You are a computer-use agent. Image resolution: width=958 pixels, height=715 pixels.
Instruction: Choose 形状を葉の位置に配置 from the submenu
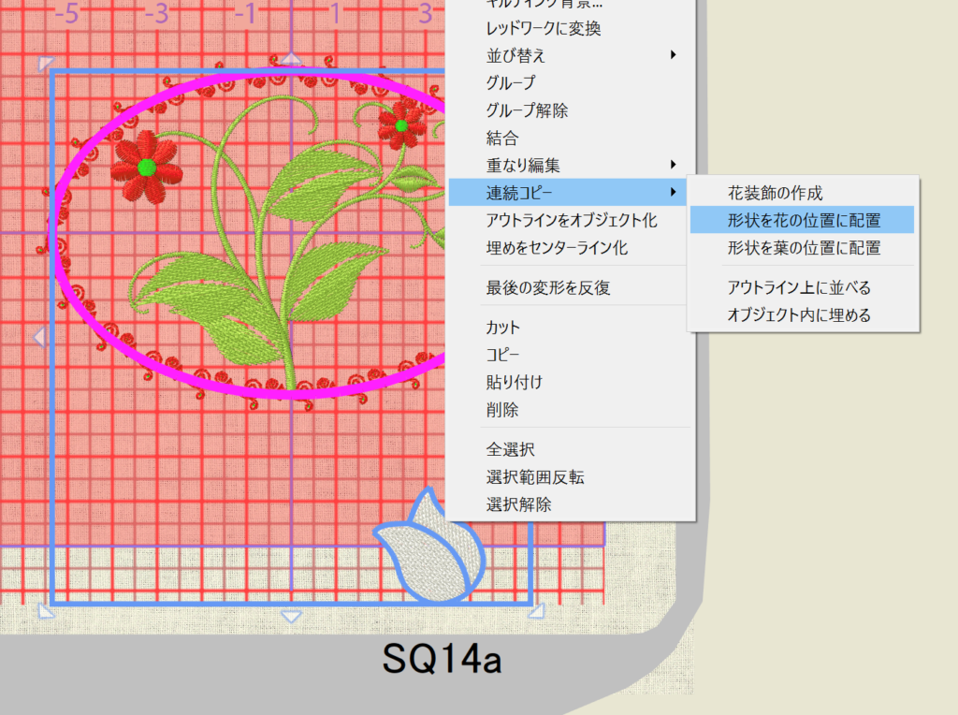click(x=803, y=248)
